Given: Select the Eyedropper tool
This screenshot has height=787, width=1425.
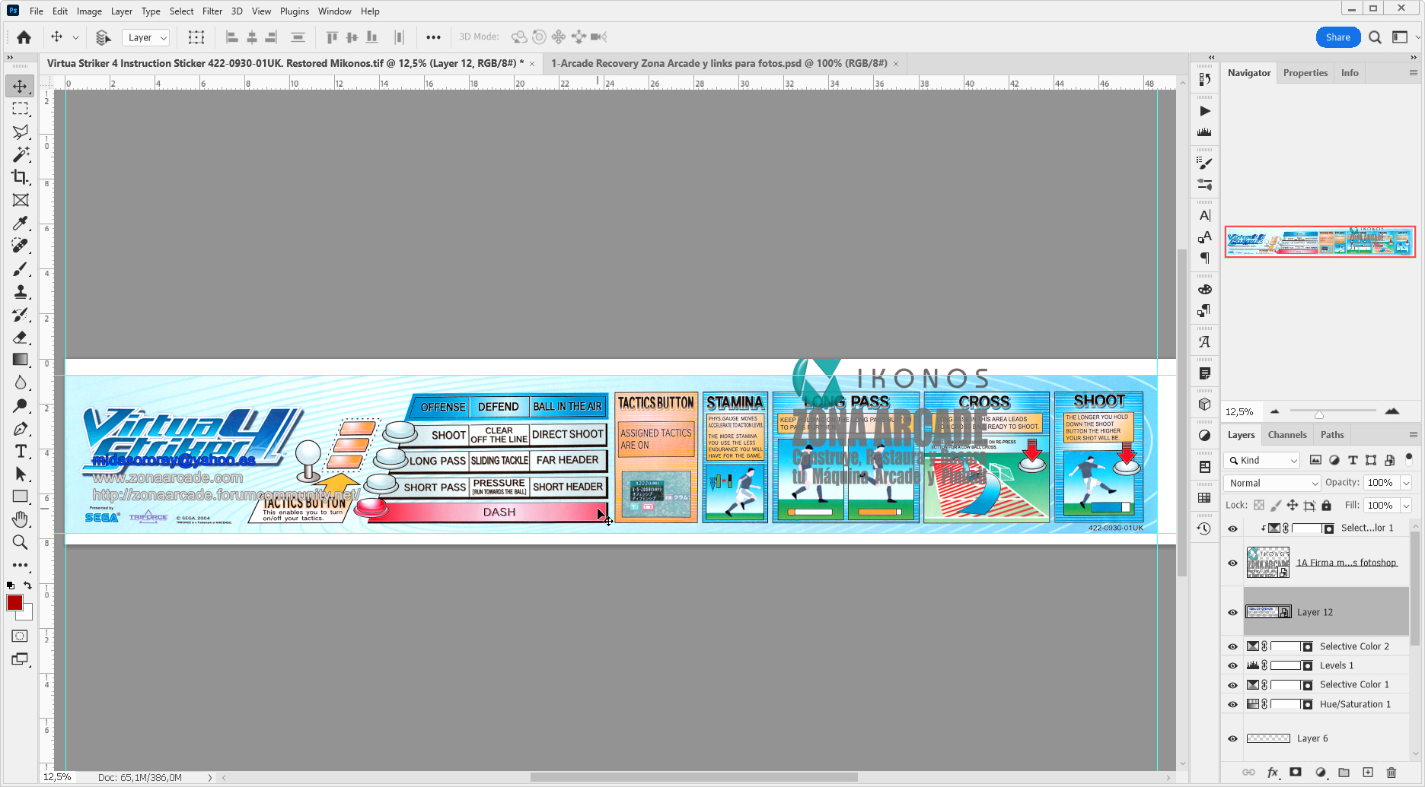Looking at the screenshot, I should point(21,223).
